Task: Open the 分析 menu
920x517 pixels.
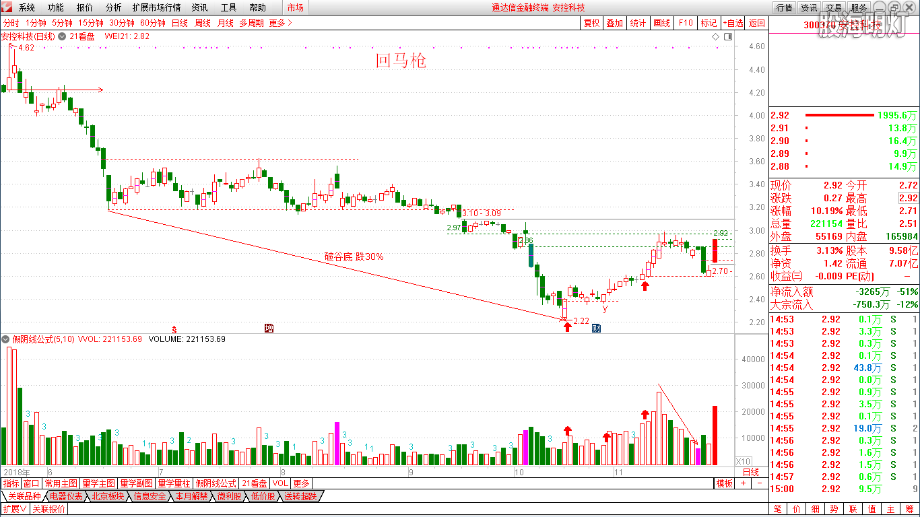Action: [114, 7]
